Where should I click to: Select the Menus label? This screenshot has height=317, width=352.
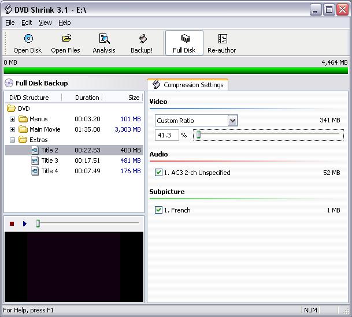point(39,119)
